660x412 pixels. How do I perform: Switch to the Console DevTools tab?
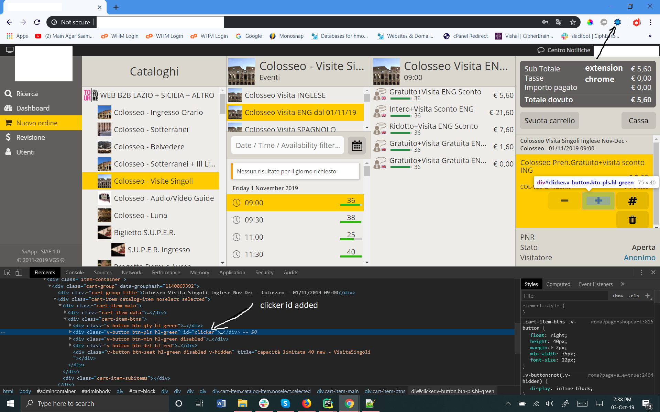(75, 273)
